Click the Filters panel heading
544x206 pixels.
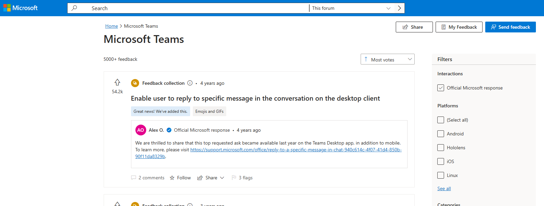point(444,59)
